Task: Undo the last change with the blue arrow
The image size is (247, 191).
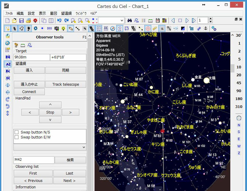Action: pyautogui.click(x=59, y=21)
